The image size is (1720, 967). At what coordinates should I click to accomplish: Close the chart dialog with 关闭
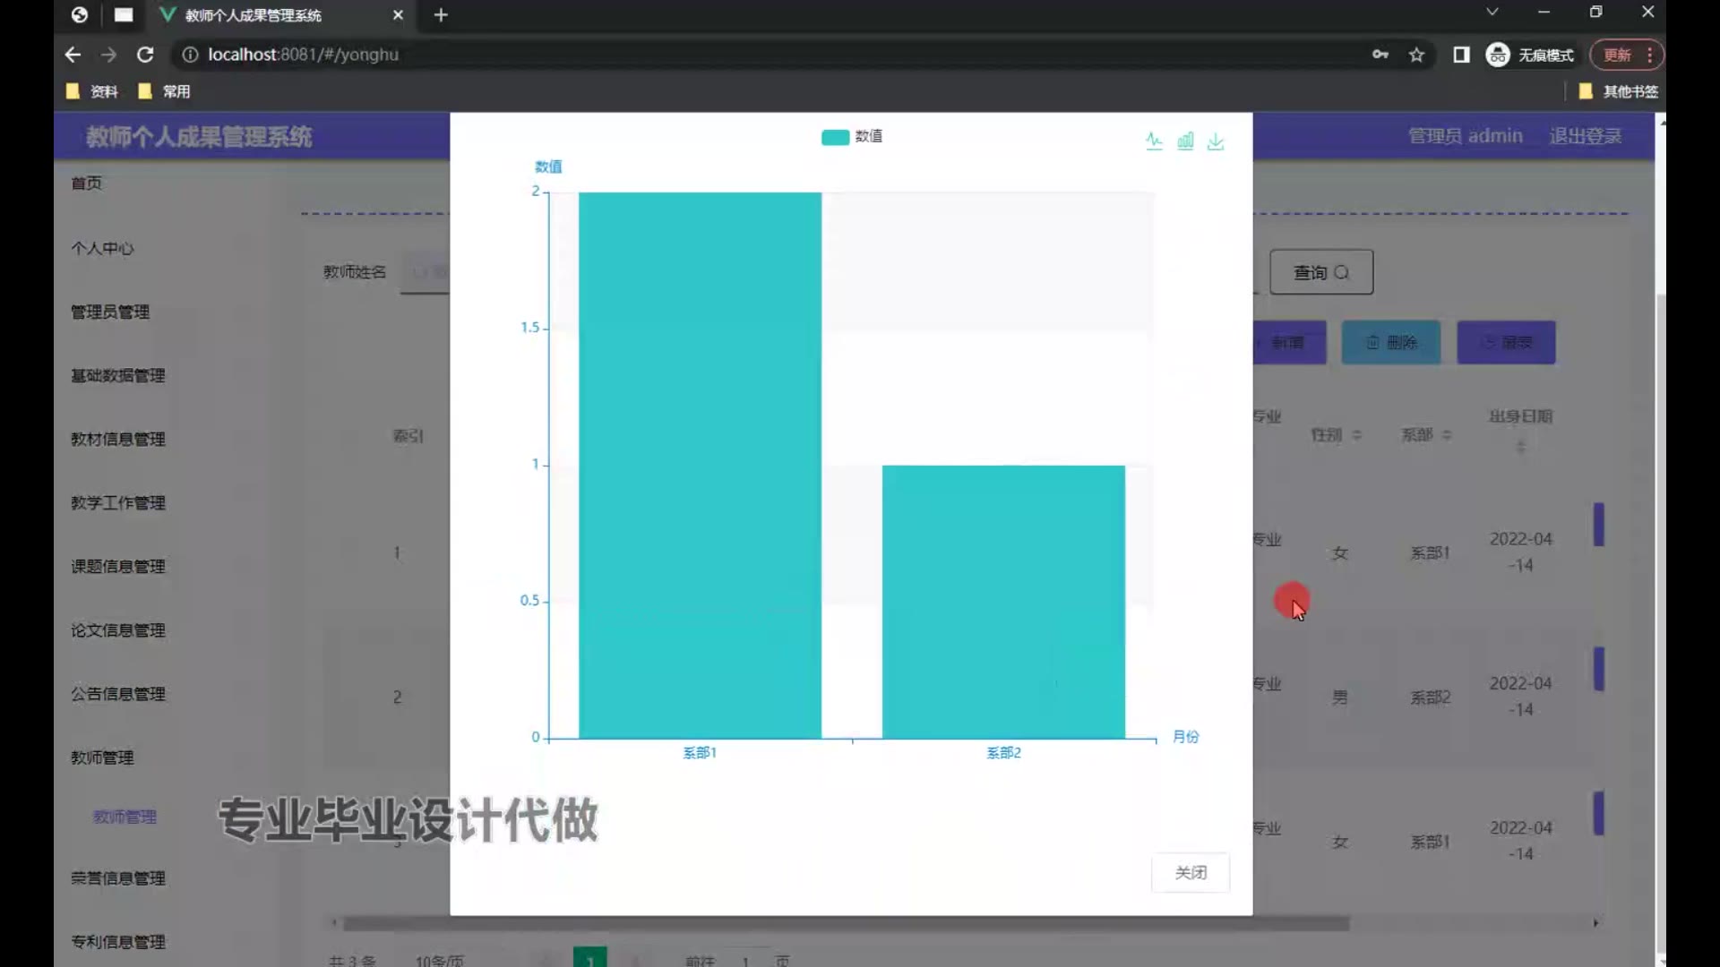[1190, 872]
